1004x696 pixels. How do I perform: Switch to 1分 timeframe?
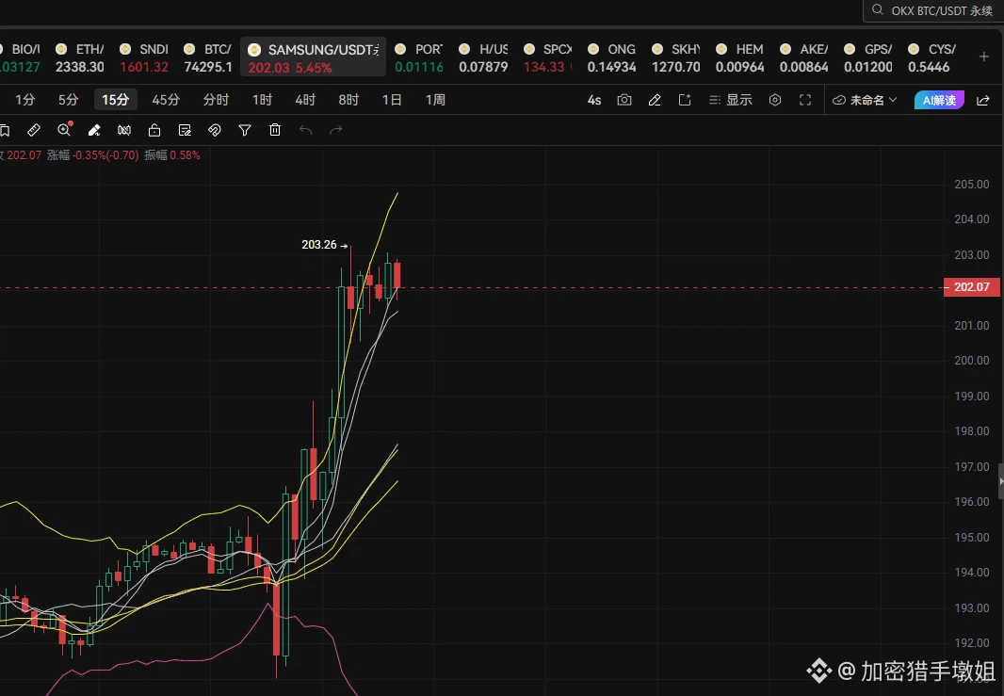25,100
